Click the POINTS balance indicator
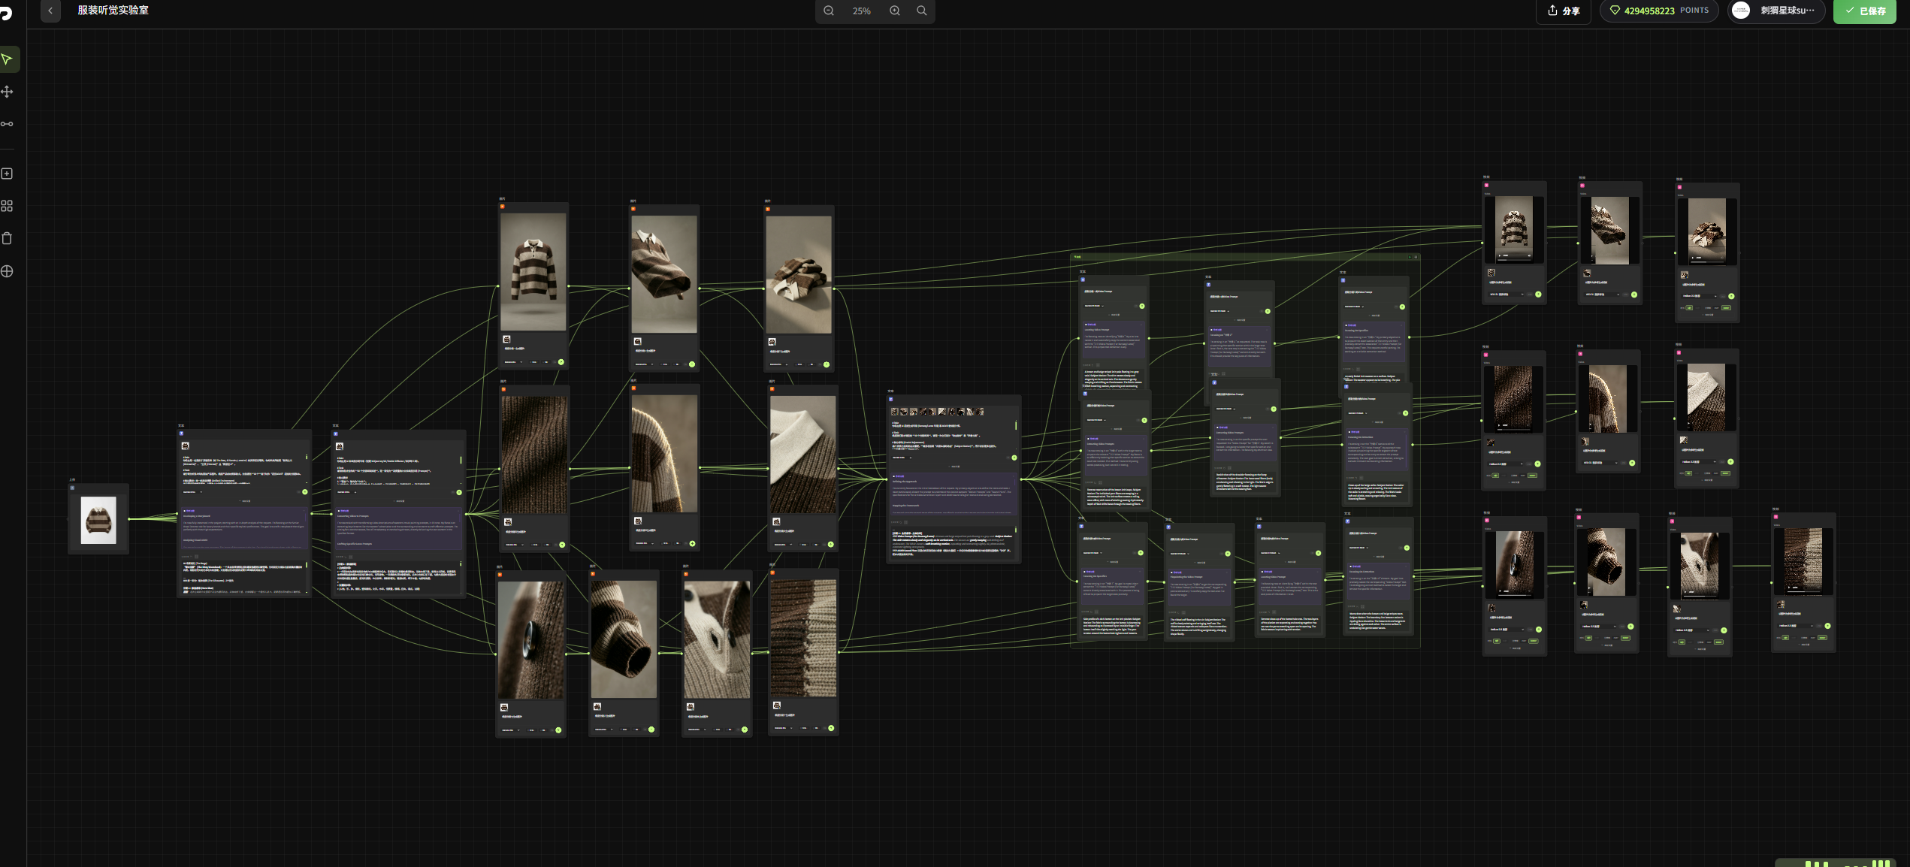1910x867 pixels. [x=1659, y=11]
